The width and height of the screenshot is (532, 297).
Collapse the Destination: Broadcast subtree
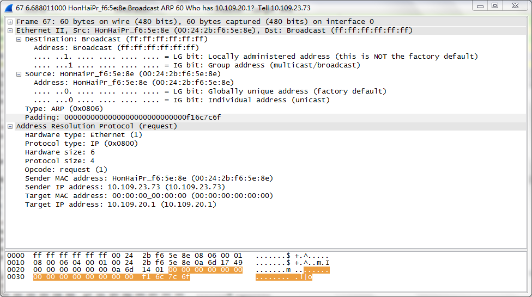(x=19, y=39)
